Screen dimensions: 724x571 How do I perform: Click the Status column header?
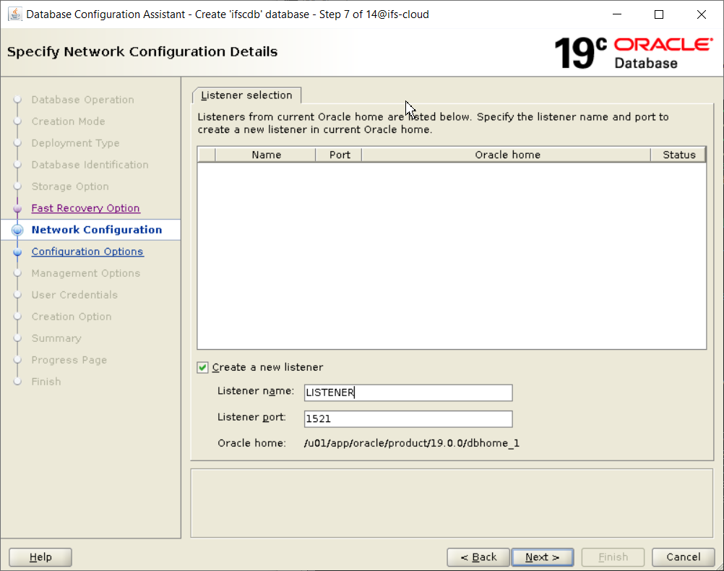pyautogui.click(x=678, y=155)
